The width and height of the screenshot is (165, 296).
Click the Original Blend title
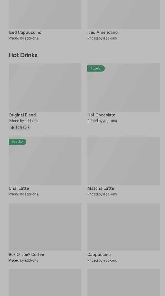(22, 115)
